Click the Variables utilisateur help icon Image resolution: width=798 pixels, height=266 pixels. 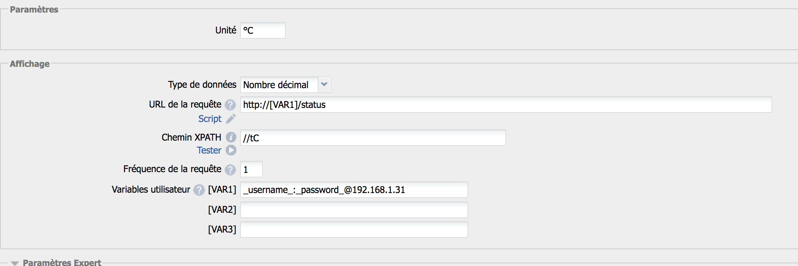pyautogui.click(x=199, y=190)
